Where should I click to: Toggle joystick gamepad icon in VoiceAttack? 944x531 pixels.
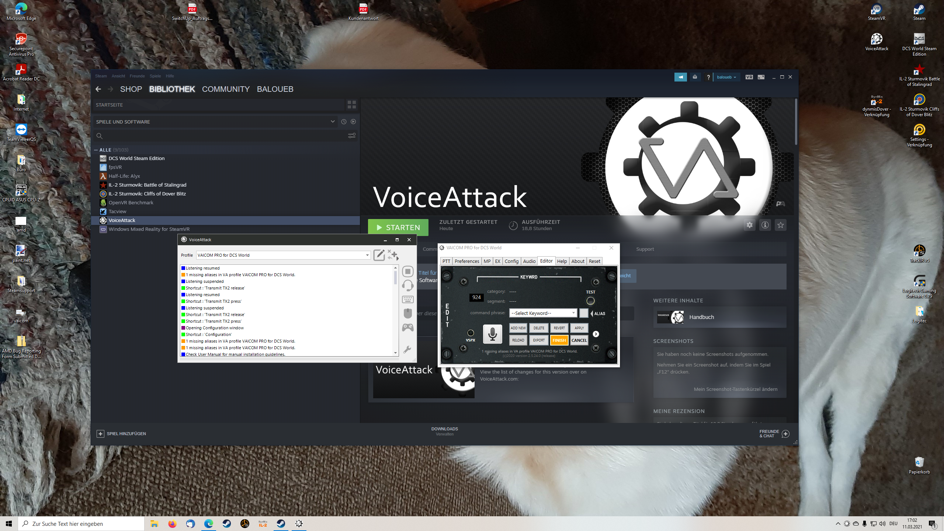point(407,327)
